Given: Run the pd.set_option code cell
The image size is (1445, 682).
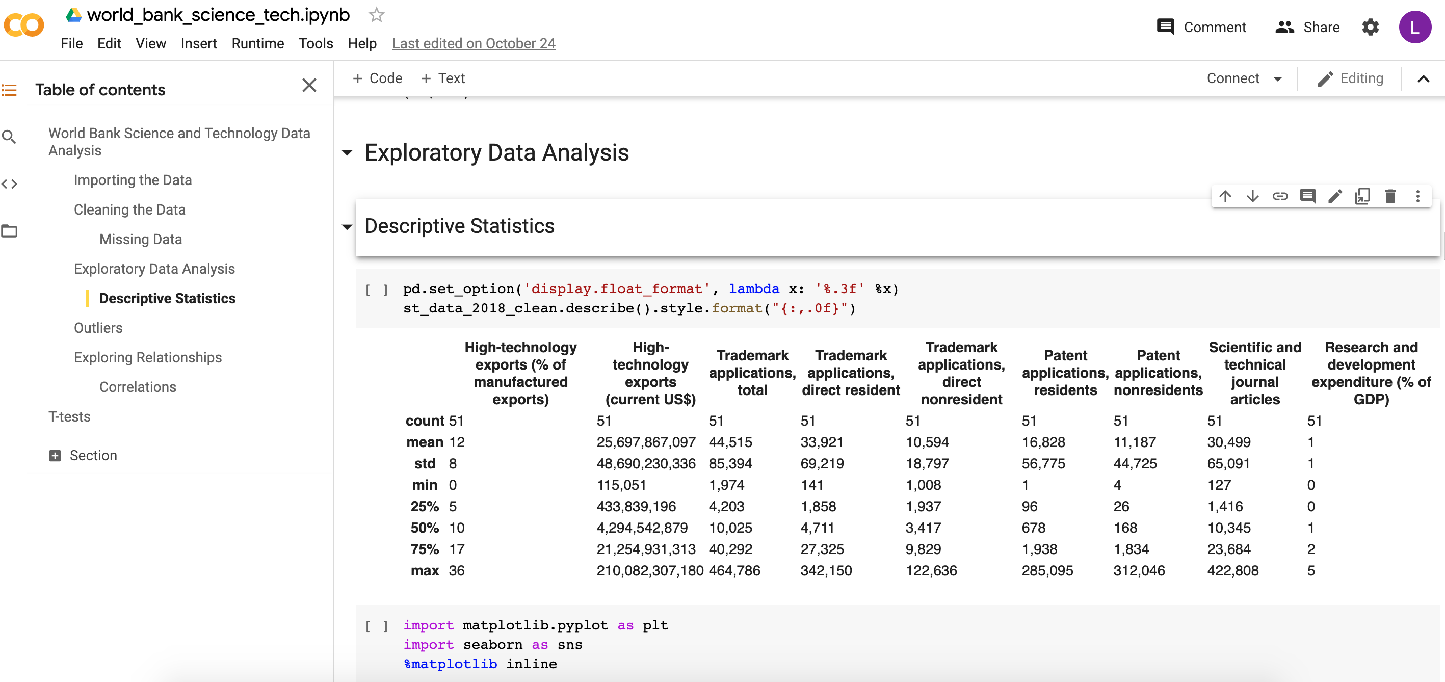Looking at the screenshot, I should pos(376,290).
